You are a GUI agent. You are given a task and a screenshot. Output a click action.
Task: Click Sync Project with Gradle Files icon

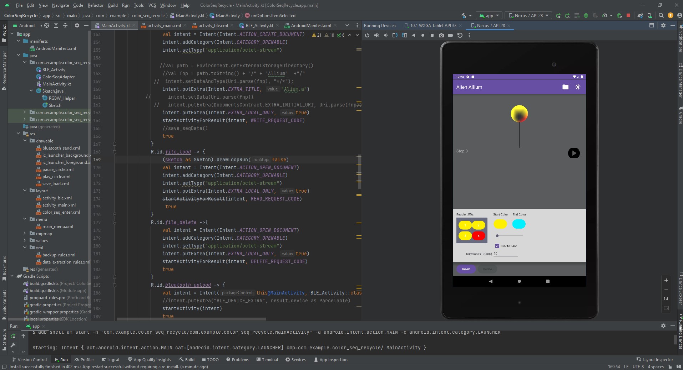click(640, 16)
